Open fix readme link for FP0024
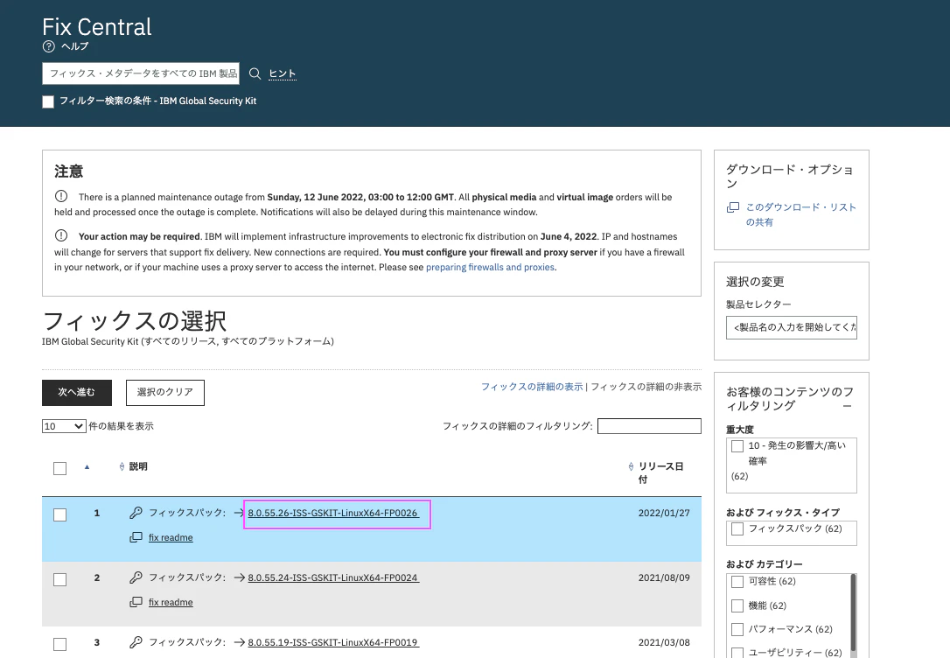 [171, 603]
